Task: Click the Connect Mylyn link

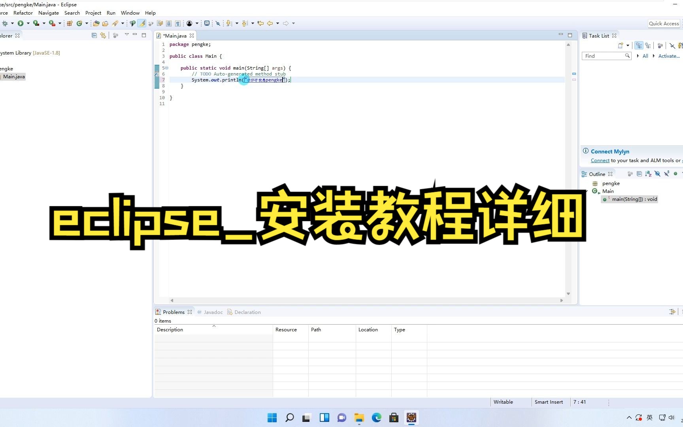Action: pyautogui.click(x=610, y=151)
